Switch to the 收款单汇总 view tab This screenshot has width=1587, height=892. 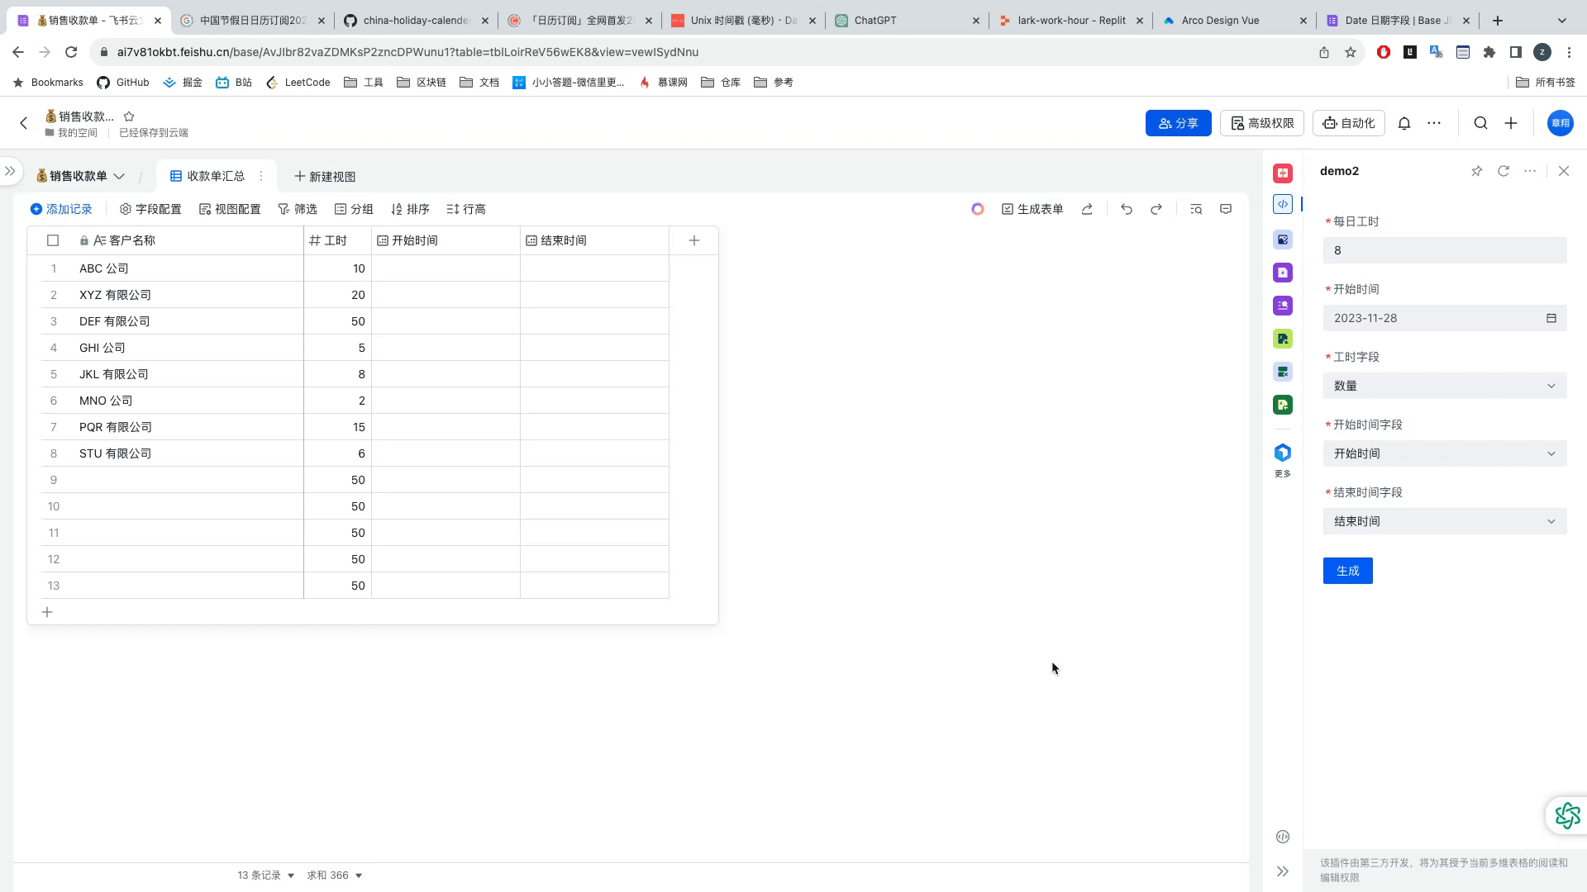pos(207,176)
